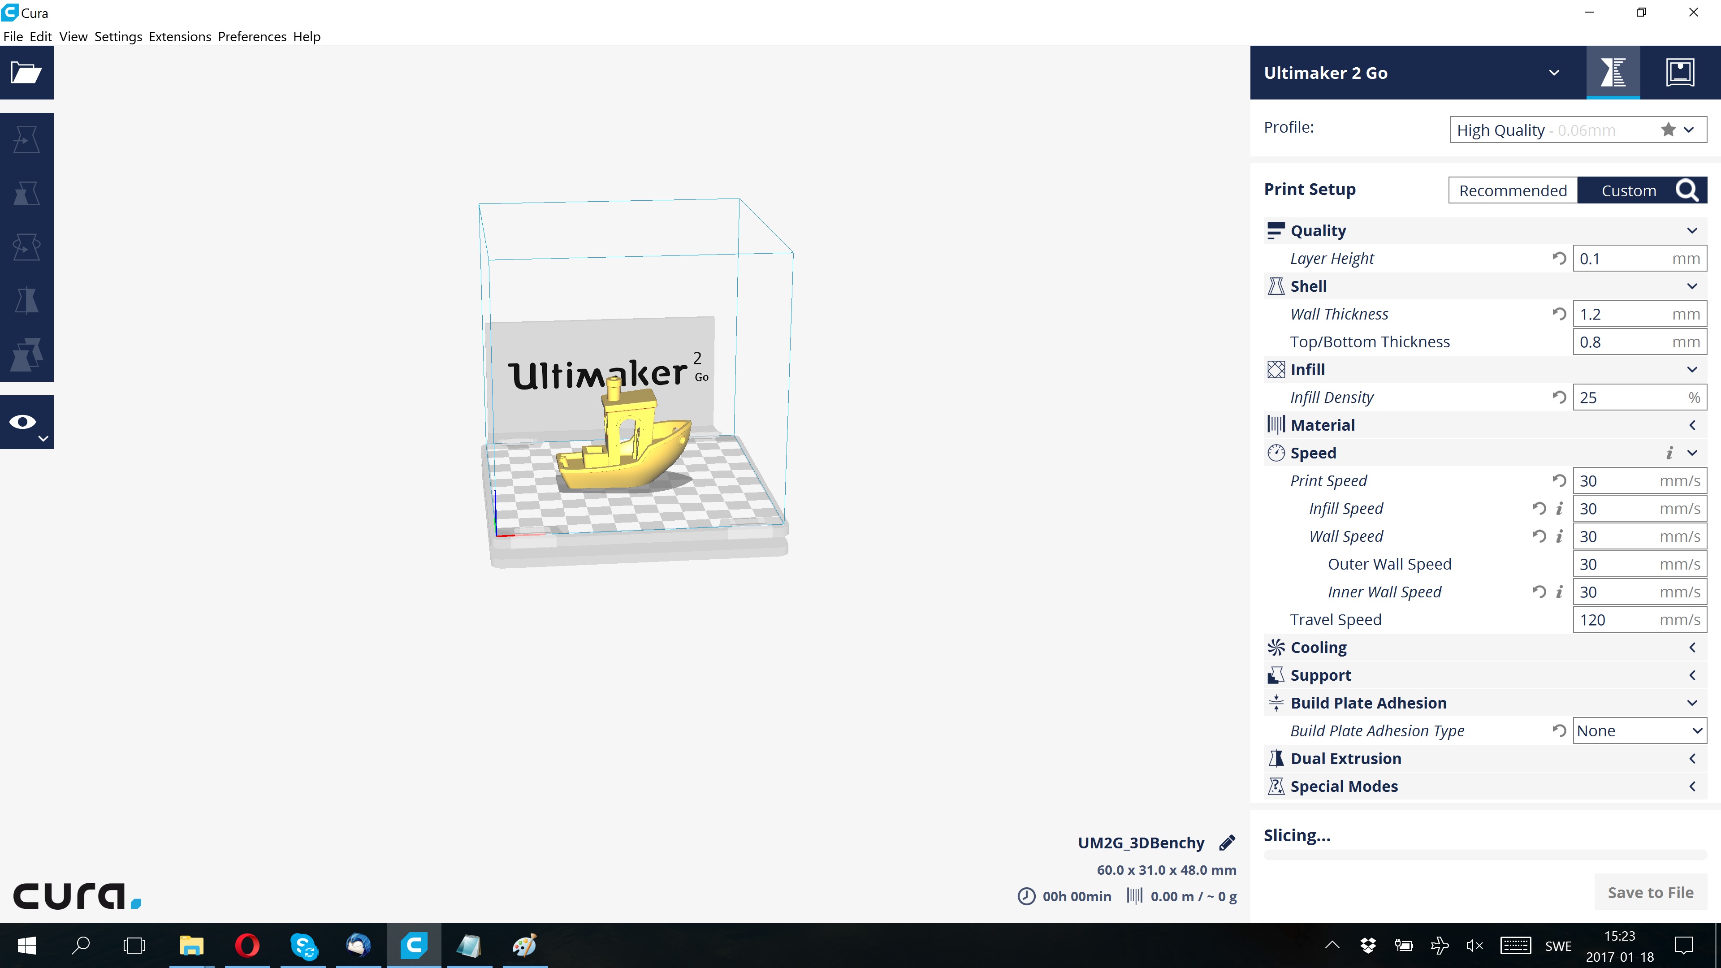The image size is (1721, 968).
Task: Open the Preferences menu
Action: (252, 37)
